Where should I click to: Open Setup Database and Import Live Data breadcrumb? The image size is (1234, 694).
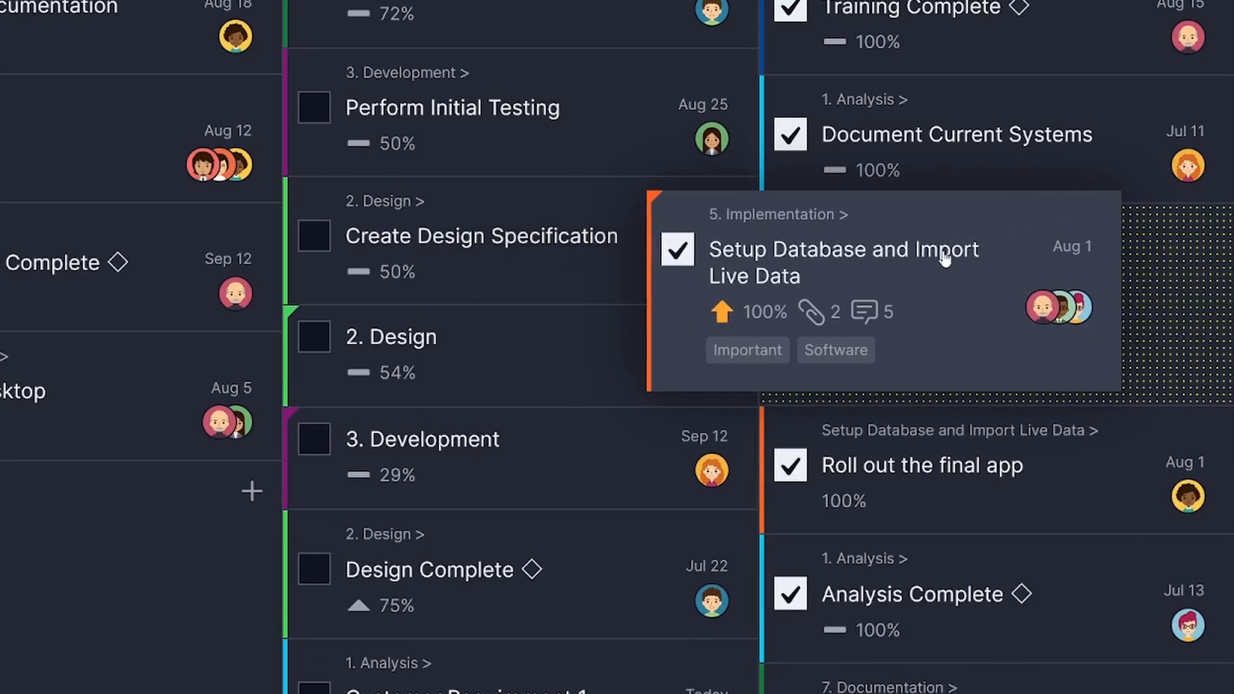959,431
